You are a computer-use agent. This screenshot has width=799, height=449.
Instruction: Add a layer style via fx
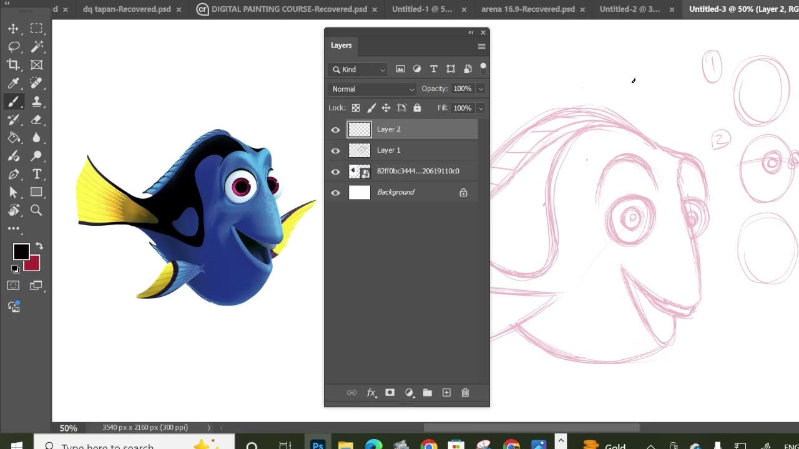371,393
